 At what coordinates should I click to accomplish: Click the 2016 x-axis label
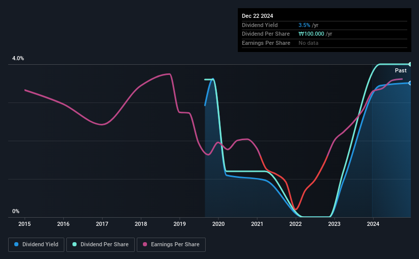[63, 224]
